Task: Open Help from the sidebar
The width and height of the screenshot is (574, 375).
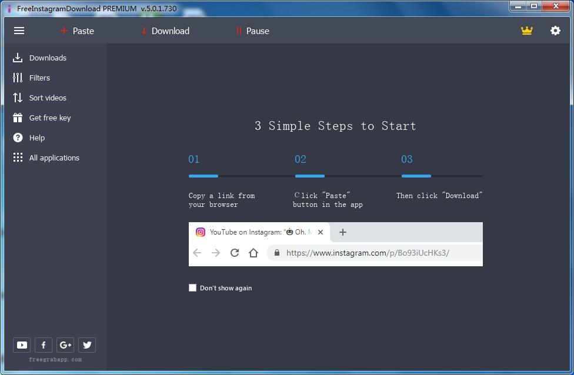Action: tap(37, 138)
